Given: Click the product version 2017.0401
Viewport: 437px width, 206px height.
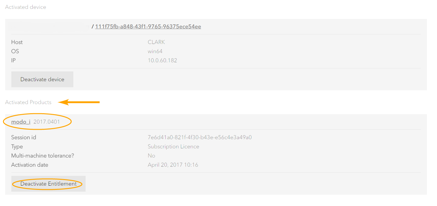Looking at the screenshot, I should [x=47, y=122].
